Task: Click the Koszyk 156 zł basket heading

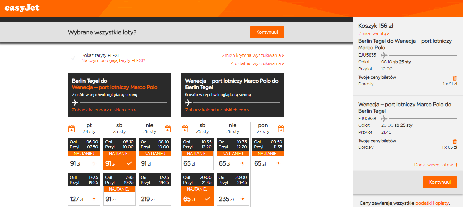Action: click(x=375, y=26)
